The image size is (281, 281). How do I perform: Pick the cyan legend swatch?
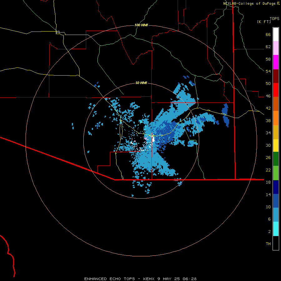(276, 229)
